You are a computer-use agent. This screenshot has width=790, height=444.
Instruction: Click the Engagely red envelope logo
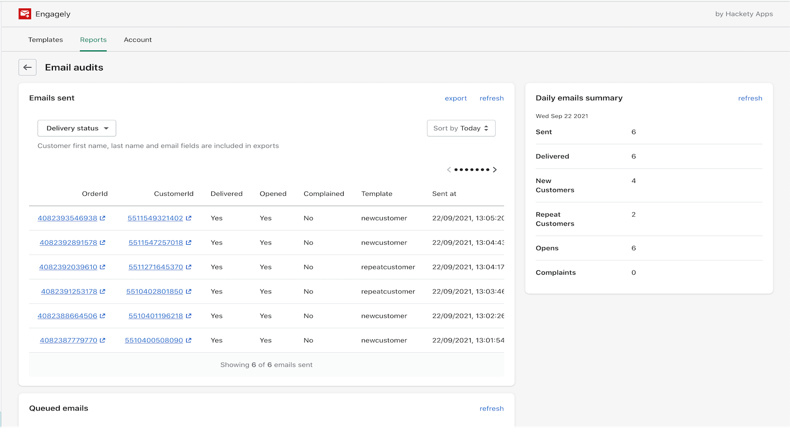click(25, 14)
